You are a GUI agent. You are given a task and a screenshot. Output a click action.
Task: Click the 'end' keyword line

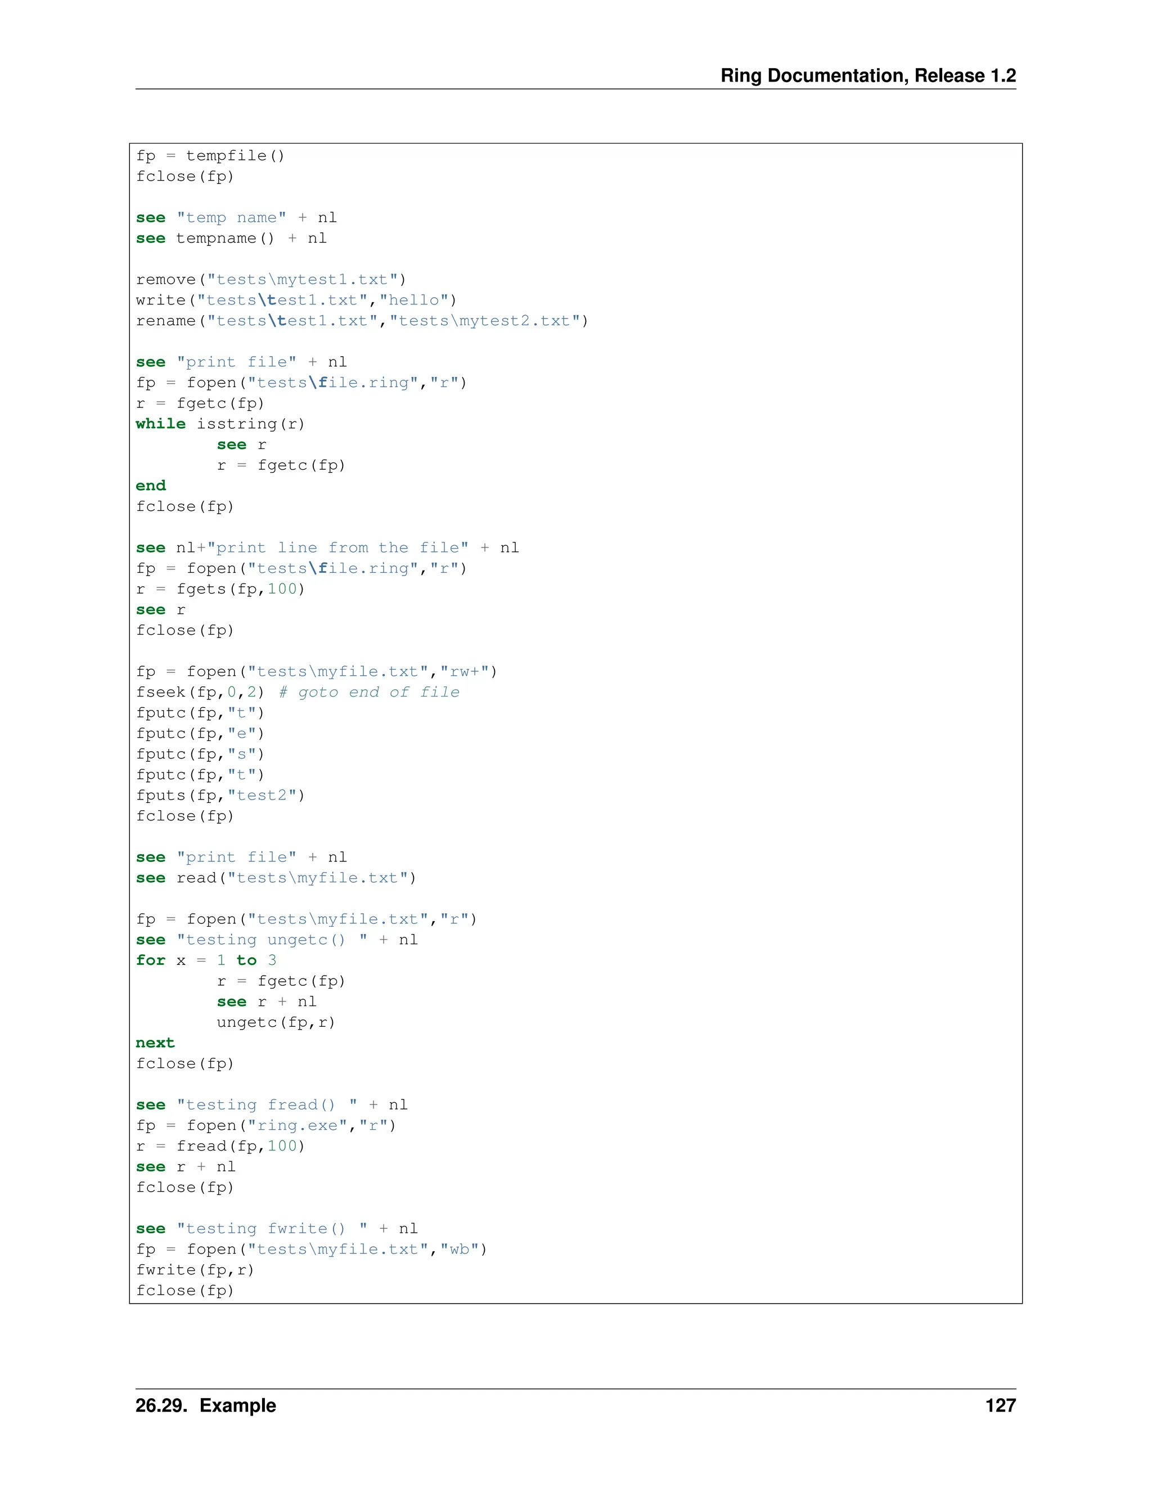151,486
